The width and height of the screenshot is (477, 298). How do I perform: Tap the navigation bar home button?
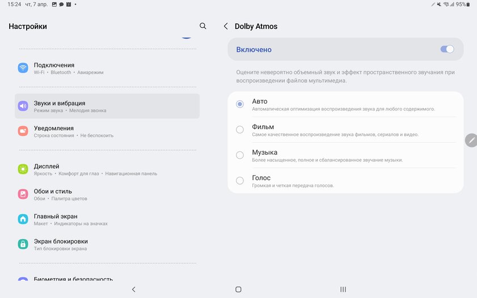point(238,290)
